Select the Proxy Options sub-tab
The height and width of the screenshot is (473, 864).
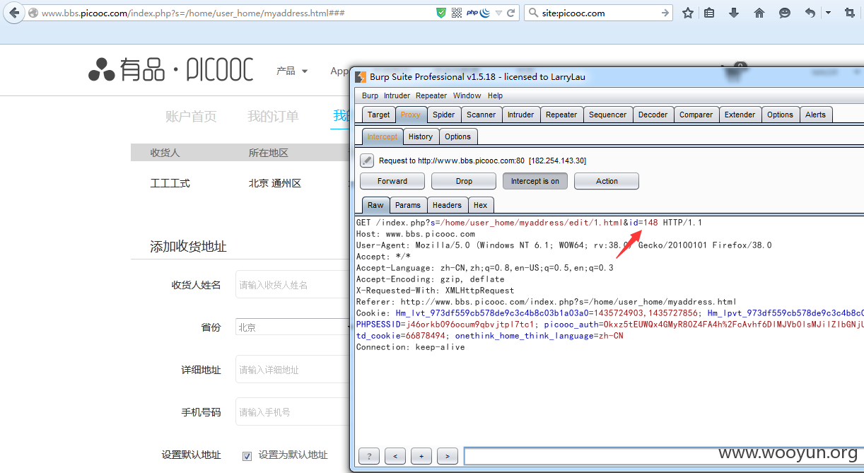pos(457,136)
